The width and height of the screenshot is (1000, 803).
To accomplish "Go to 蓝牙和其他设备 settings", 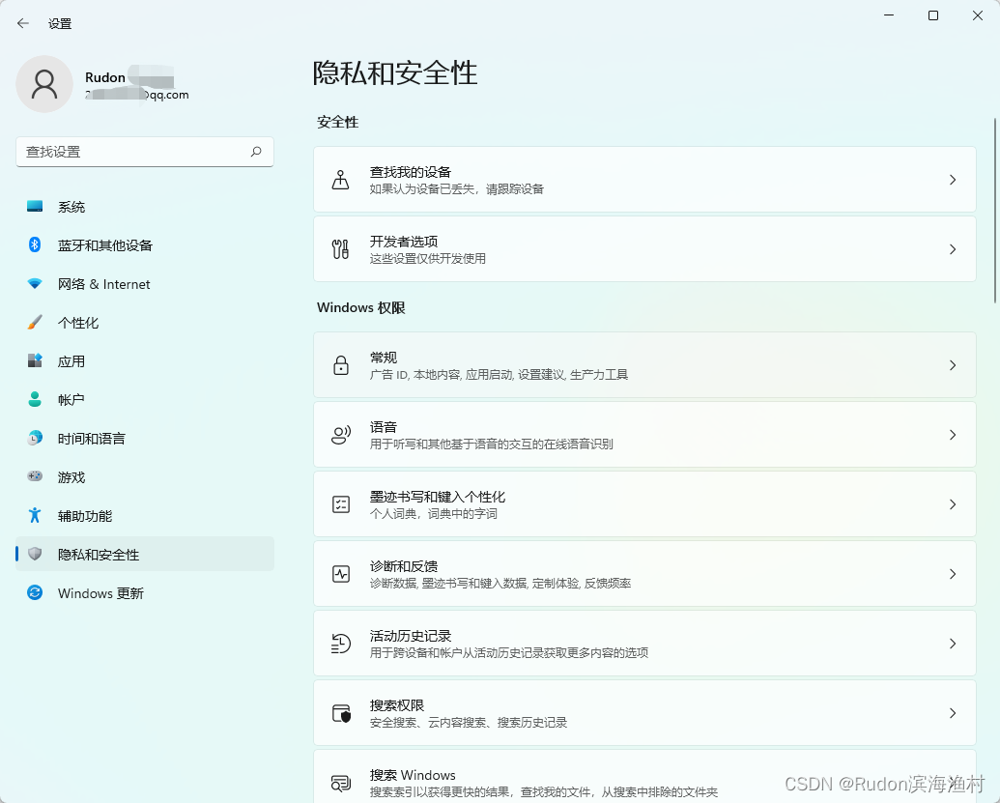I will click(145, 244).
